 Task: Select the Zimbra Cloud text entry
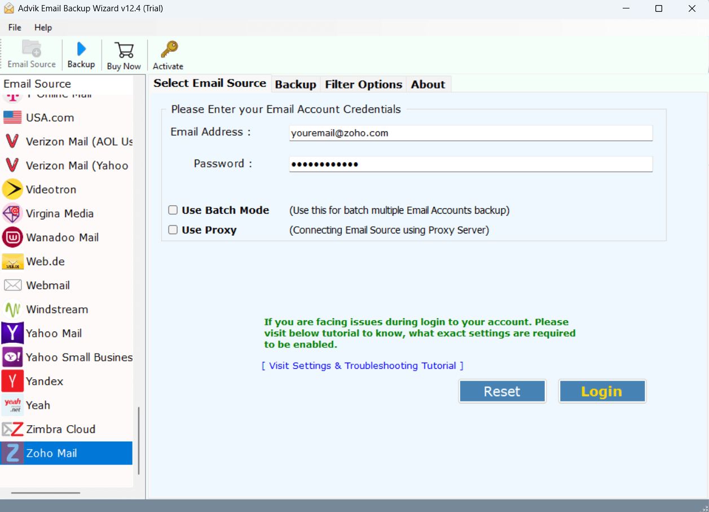pyautogui.click(x=60, y=429)
